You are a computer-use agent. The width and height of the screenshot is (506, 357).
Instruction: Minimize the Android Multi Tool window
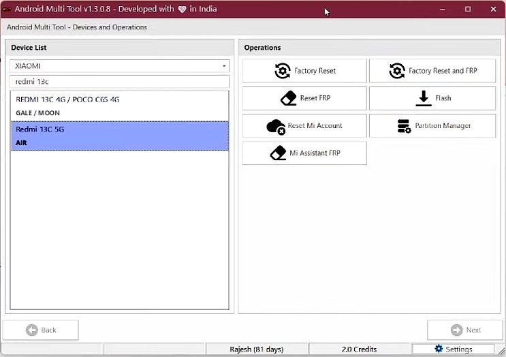point(443,9)
